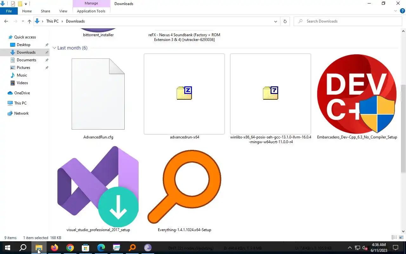Open Documents in the navigation pane
Image resolution: width=406 pixels, height=254 pixels.
click(x=26, y=60)
